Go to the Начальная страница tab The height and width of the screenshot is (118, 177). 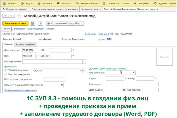(x=15, y=9)
